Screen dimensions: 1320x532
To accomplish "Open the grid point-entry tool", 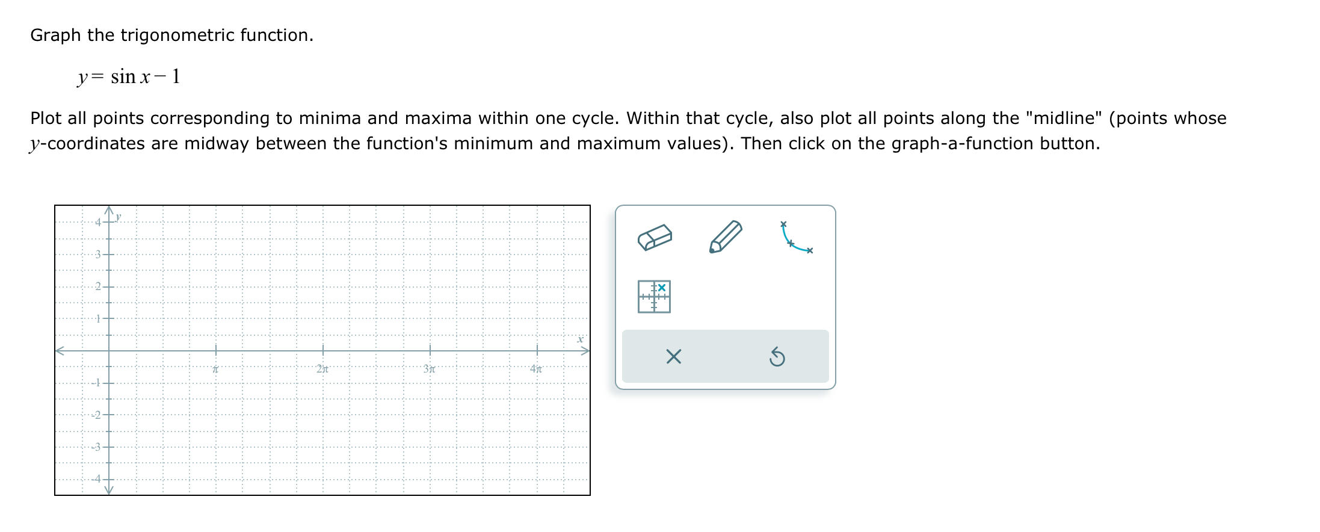I will (x=654, y=297).
